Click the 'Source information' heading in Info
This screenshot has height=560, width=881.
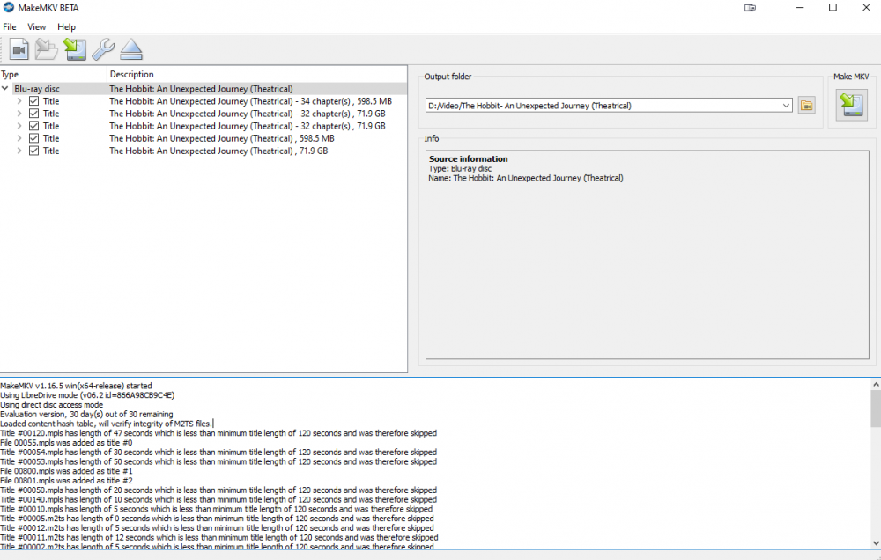[468, 159]
